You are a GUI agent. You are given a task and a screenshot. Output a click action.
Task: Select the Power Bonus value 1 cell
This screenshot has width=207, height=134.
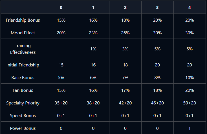click(x=190, y=128)
